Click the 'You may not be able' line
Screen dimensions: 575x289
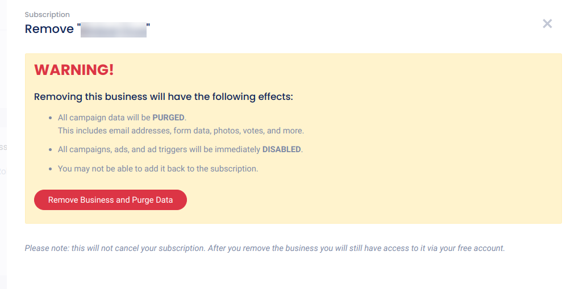(x=158, y=169)
